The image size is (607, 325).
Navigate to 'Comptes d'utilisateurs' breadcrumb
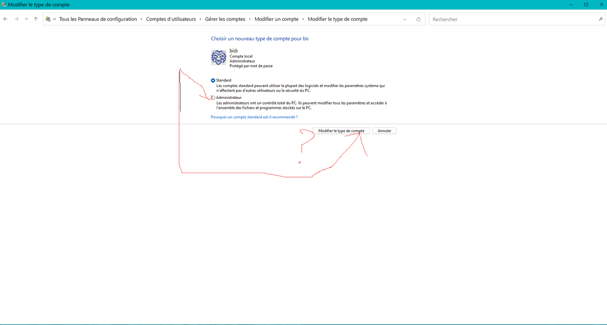click(171, 19)
